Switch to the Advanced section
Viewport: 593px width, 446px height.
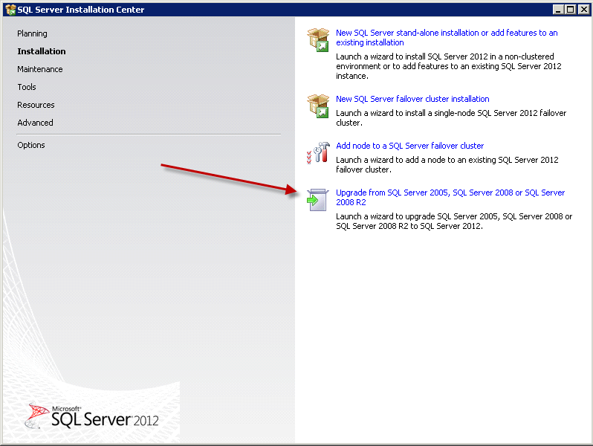click(35, 123)
